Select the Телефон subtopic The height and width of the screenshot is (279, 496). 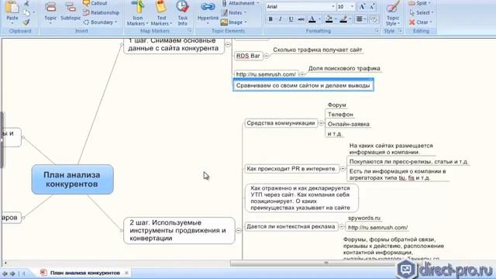pyautogui.click(x=340, y=115)
